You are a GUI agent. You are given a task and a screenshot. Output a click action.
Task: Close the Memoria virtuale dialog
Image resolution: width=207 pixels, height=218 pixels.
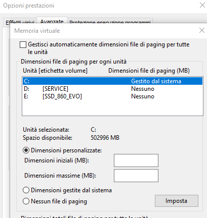click(x=202, y=30)
